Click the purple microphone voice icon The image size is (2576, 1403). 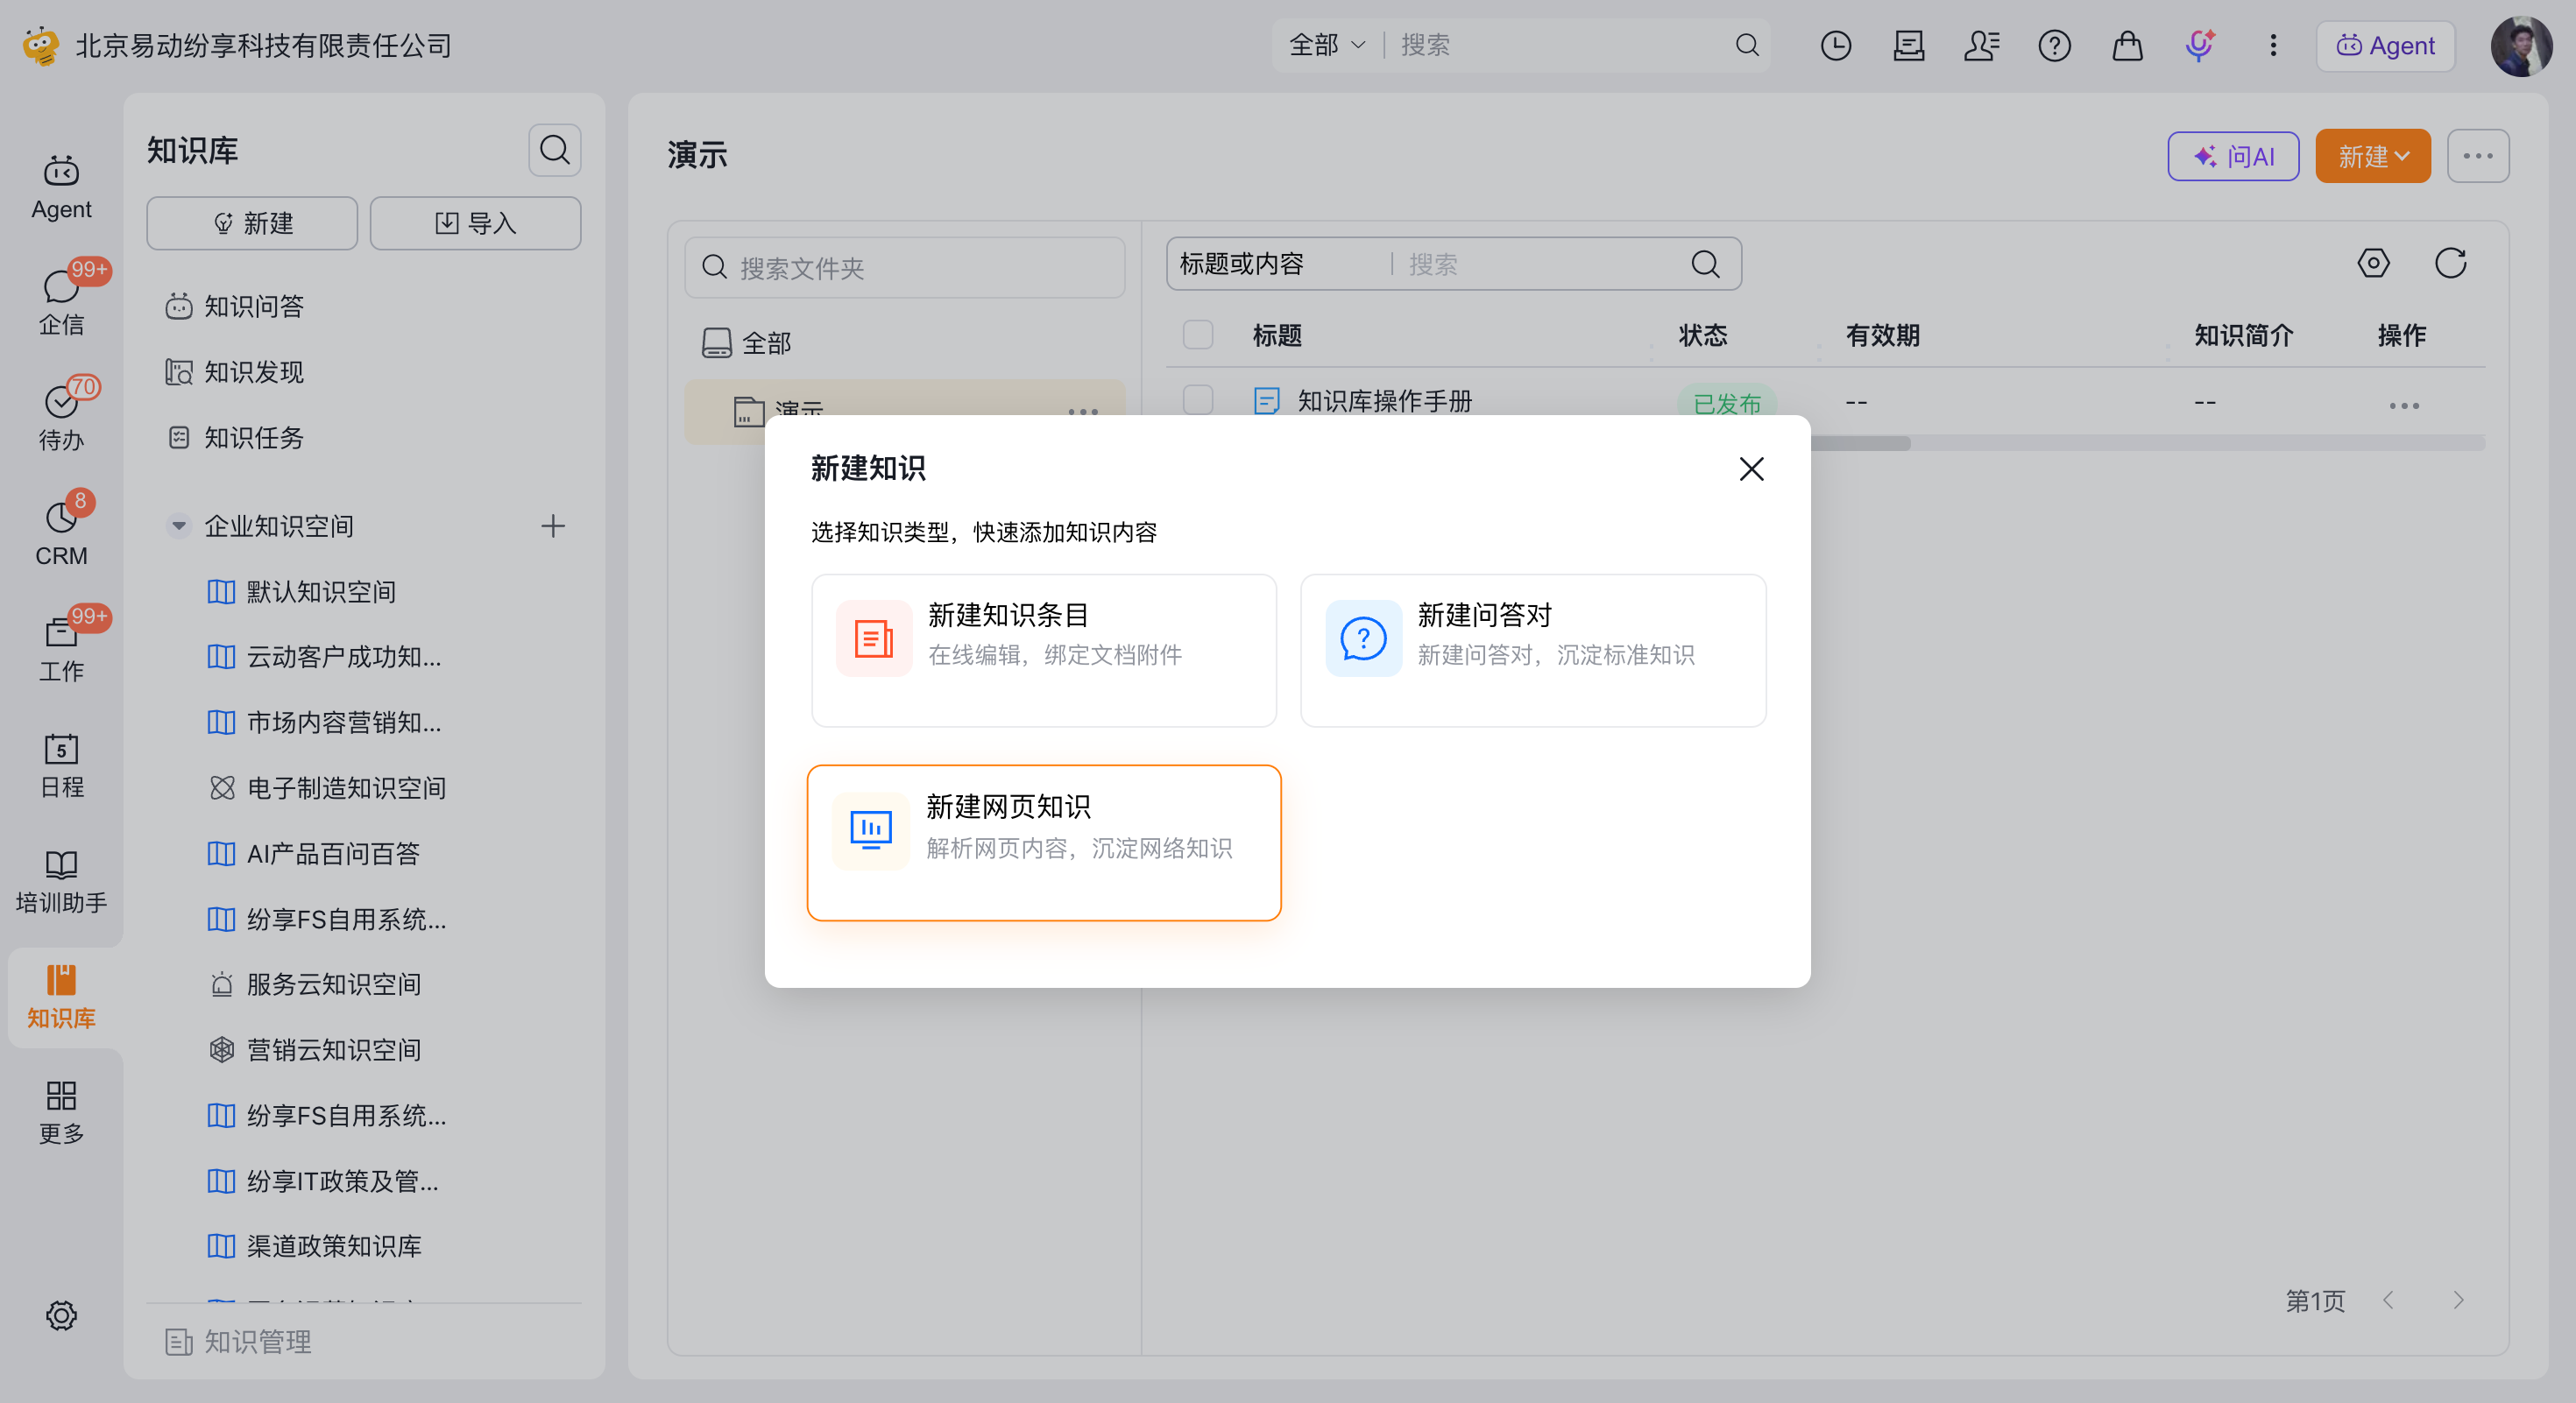(x=2199, y=45)
